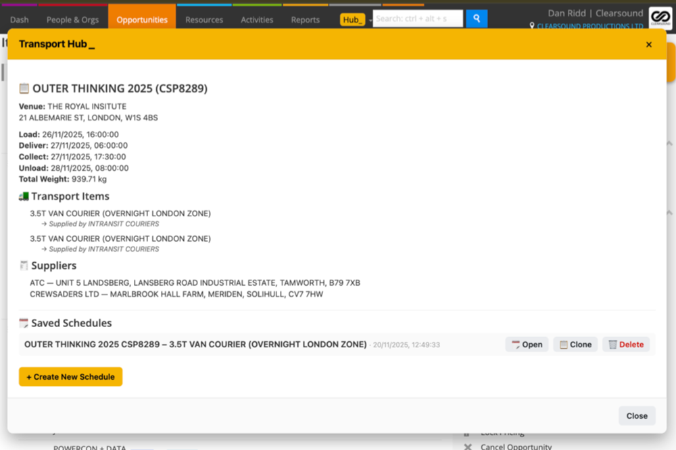Click the CLEARSOUND PRODUCTIONS LTD link
Screen dimensions: 676x450
[x=589, y=26]
